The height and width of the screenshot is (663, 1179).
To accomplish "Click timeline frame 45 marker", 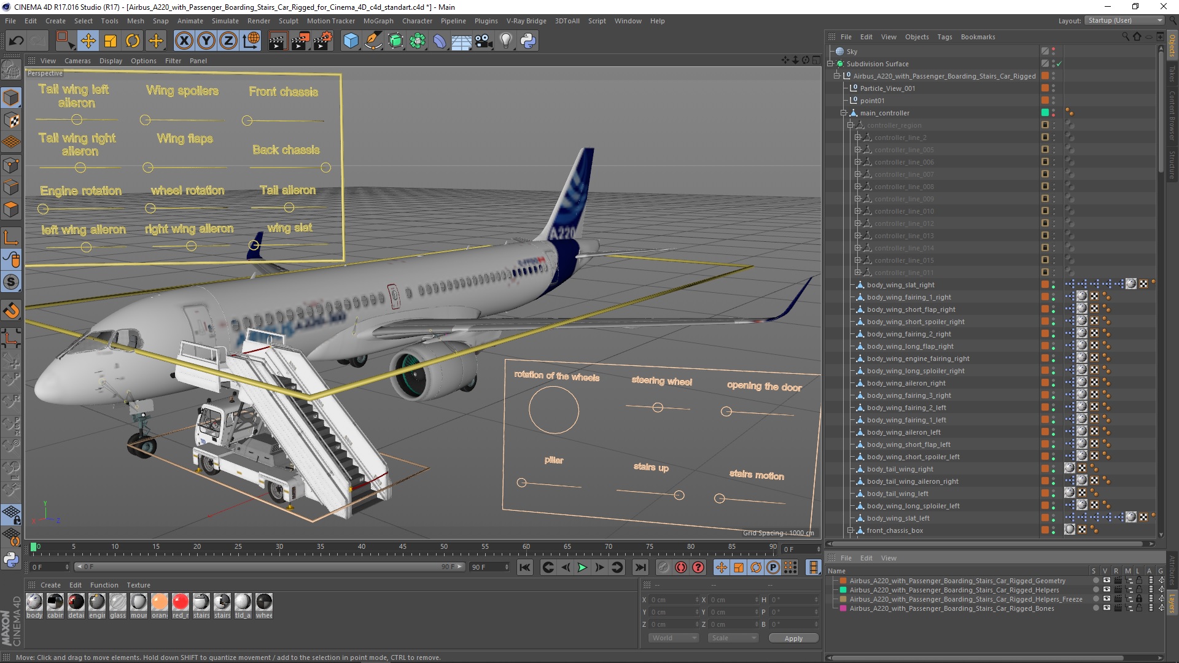I will 403,546.
